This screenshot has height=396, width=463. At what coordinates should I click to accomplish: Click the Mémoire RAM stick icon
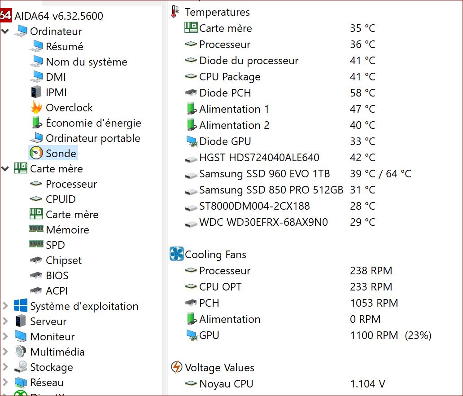36,229
